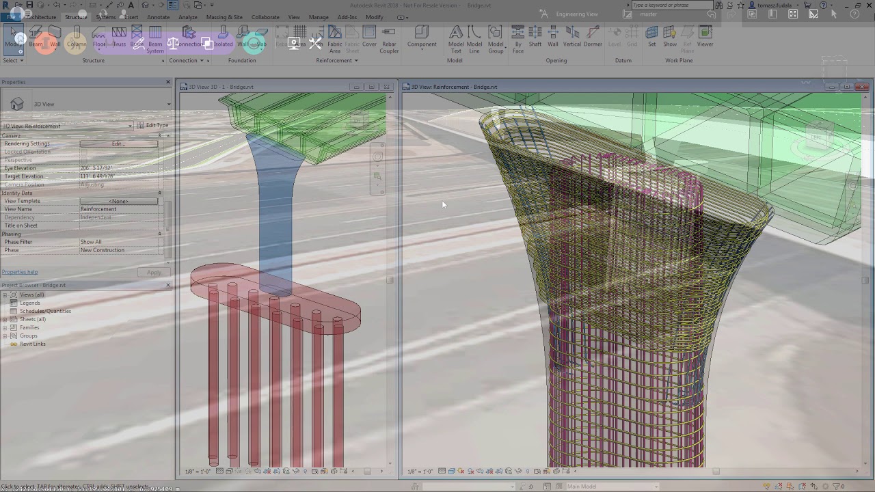
Task: Collapse the Identity Data section
Action: coord(160,193)
